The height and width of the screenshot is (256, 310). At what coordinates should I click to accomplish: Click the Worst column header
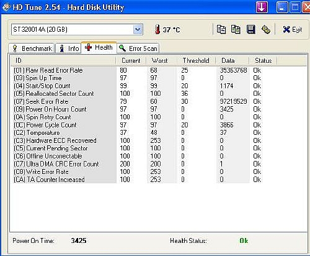click(162, 60)
